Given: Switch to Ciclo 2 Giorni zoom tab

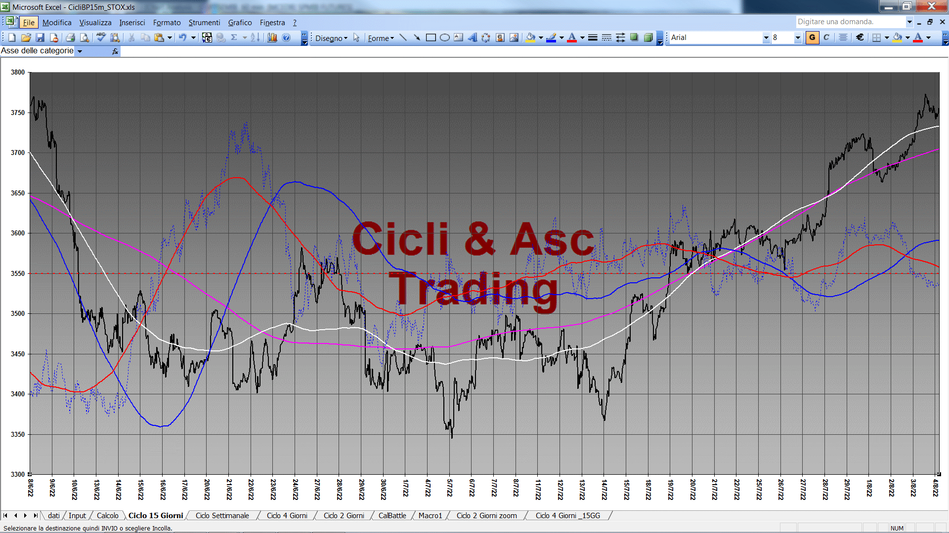Looking at the screenshot, I should point(486,515).
